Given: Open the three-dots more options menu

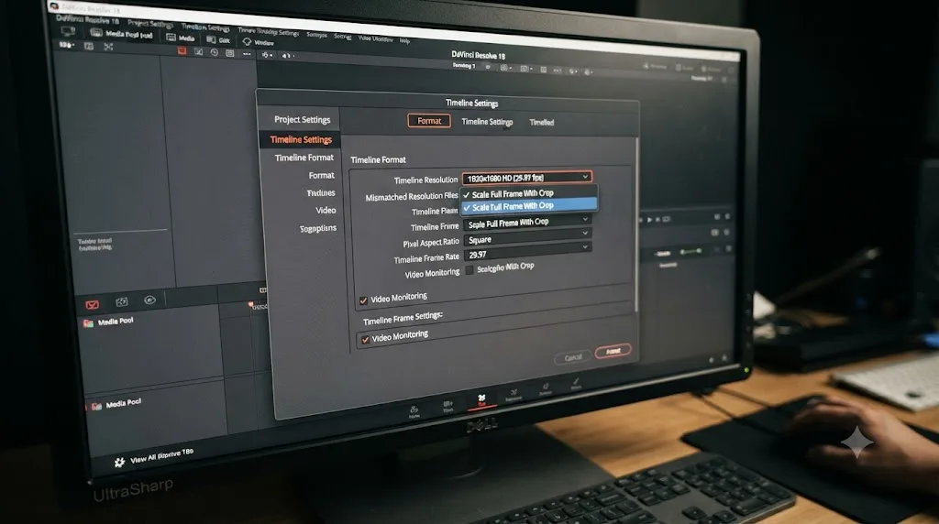Looking at the screenshot, I should coord(247,54).
